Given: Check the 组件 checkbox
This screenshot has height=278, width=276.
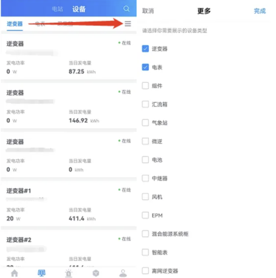Looking at the screenshot, I should click(145, 86).
